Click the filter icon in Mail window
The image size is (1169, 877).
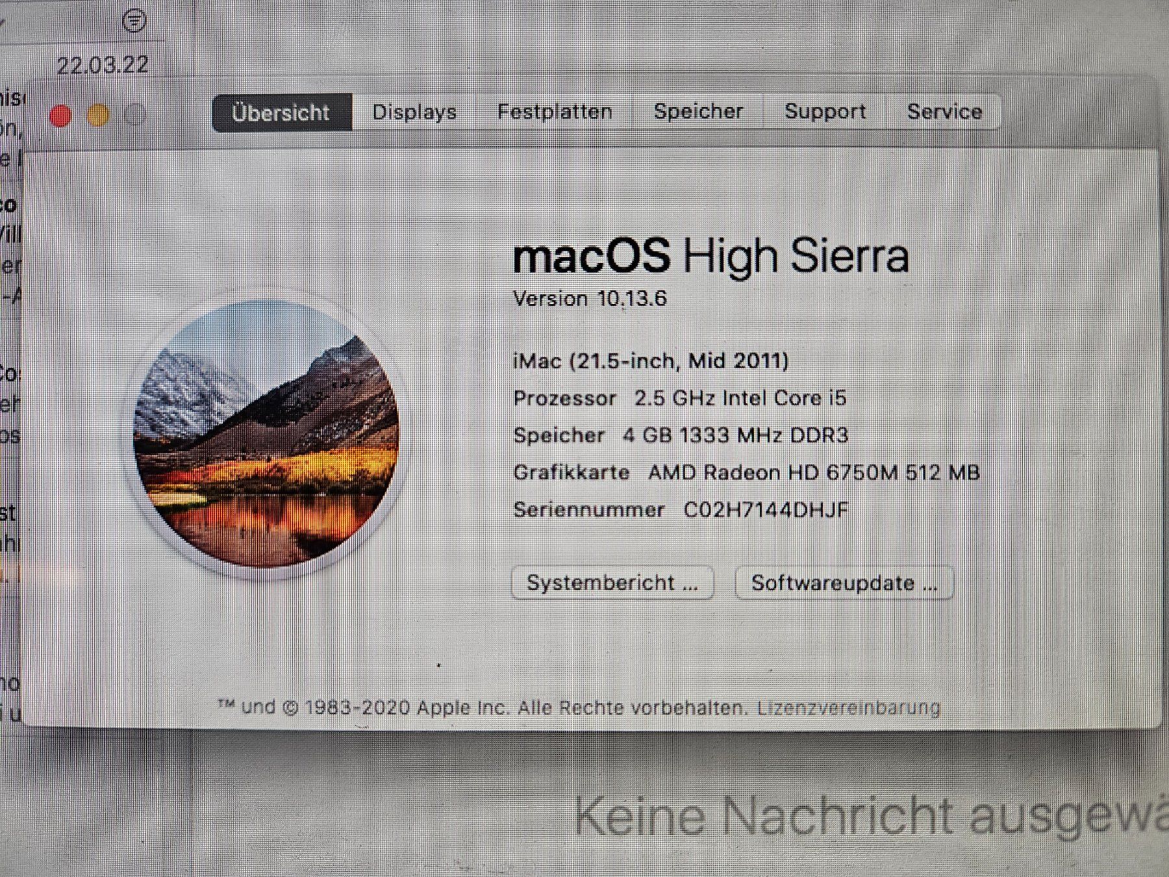point(134,21)
